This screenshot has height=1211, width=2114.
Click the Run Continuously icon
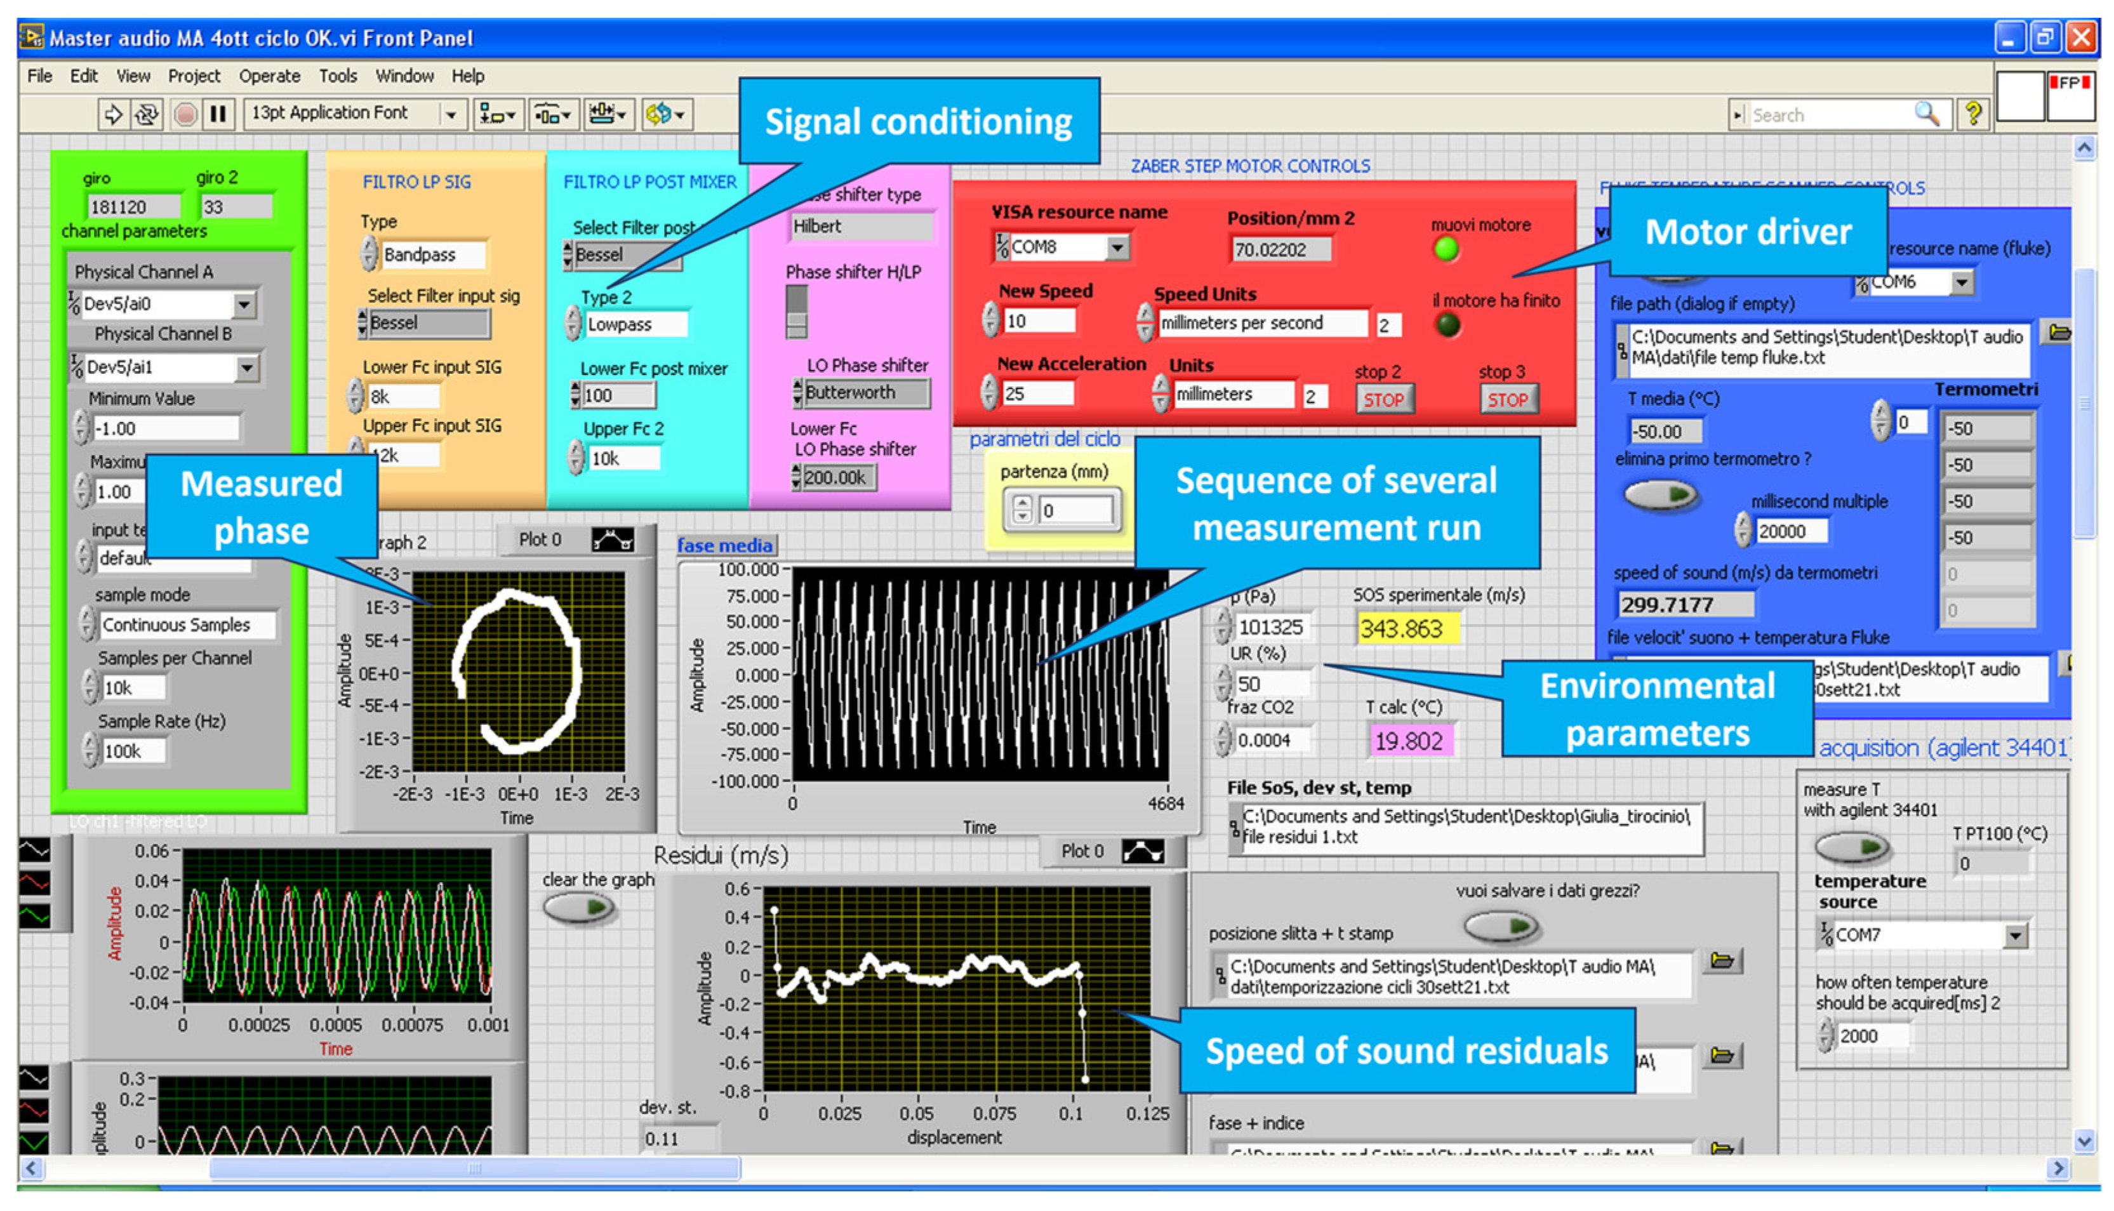[147, 114]
